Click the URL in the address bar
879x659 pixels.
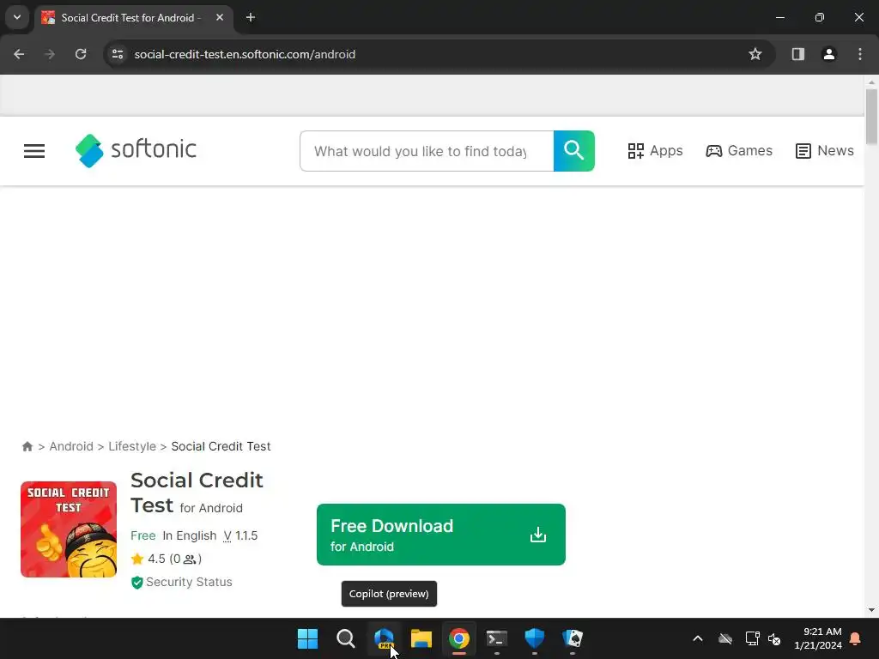(245, 54)
